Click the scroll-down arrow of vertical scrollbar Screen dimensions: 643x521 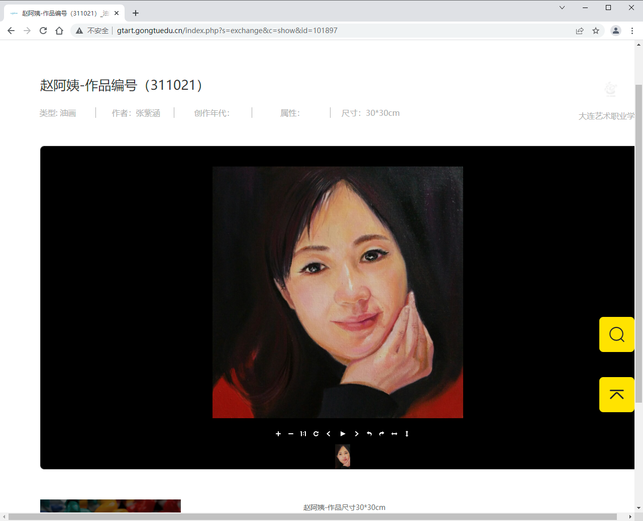pos(639,508)
